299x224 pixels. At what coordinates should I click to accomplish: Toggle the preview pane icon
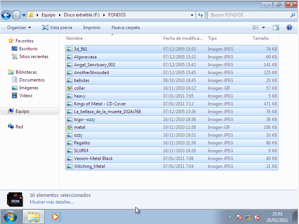276,28
